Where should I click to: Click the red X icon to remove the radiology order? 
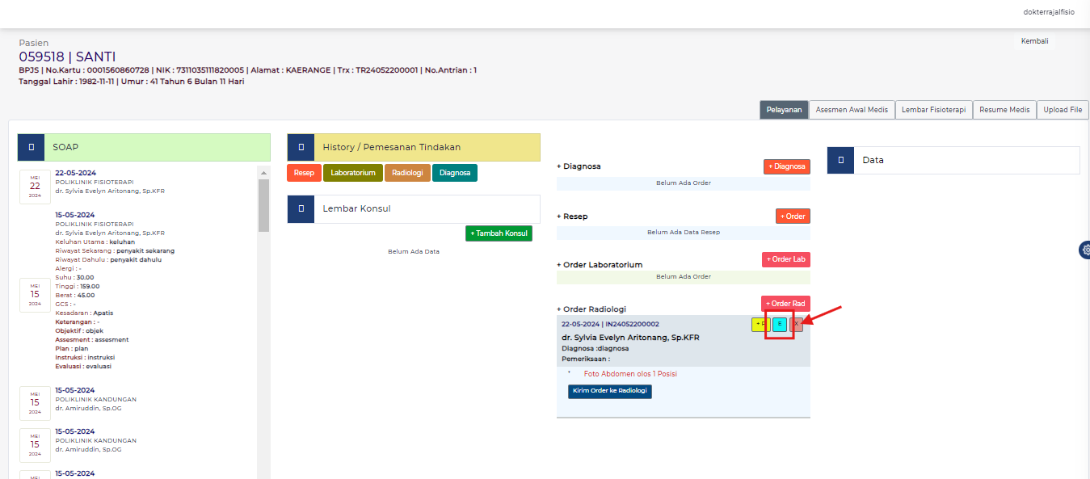click(797, 324)
